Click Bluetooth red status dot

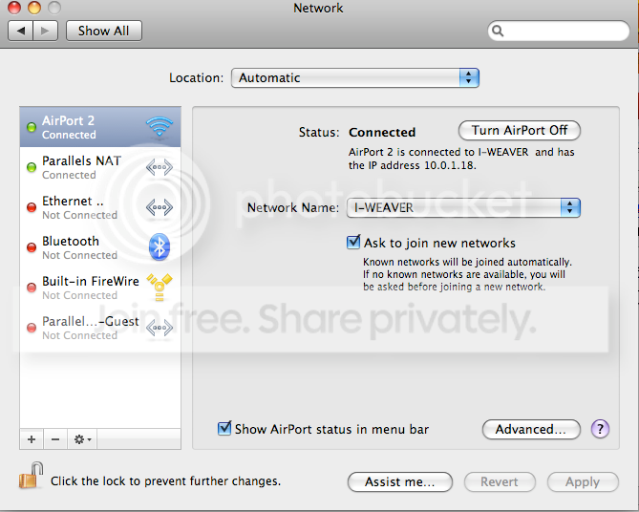[32, 247]
